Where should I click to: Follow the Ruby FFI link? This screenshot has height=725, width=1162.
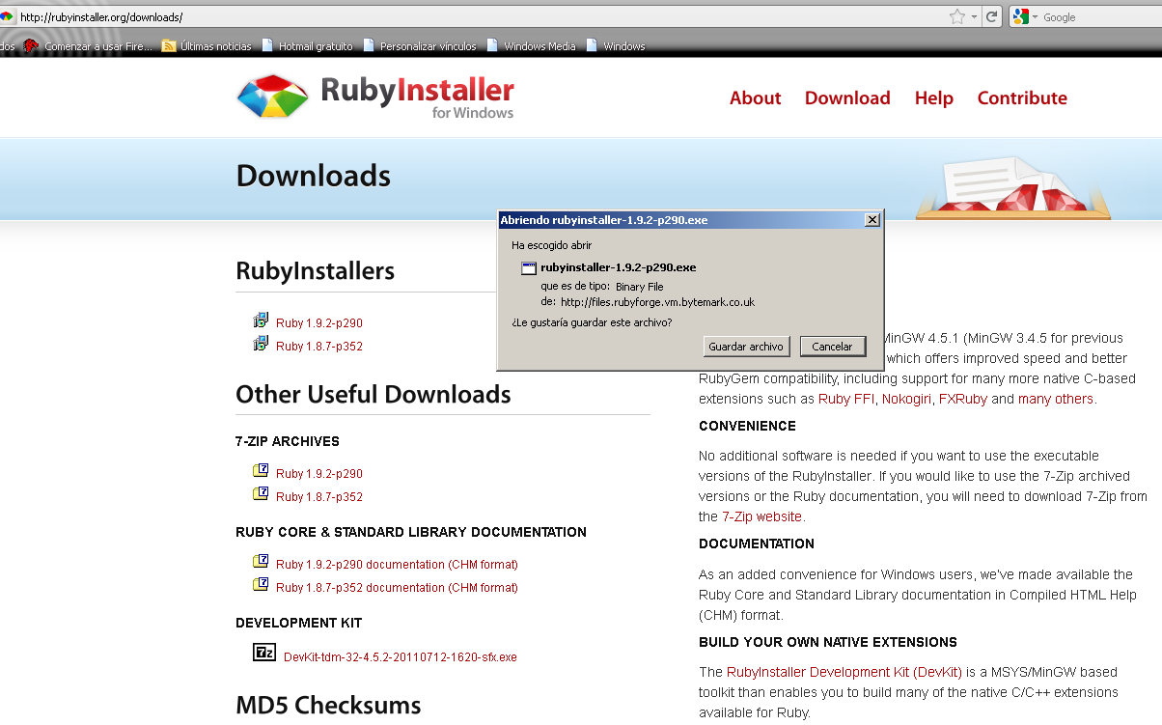click(846, 399)
